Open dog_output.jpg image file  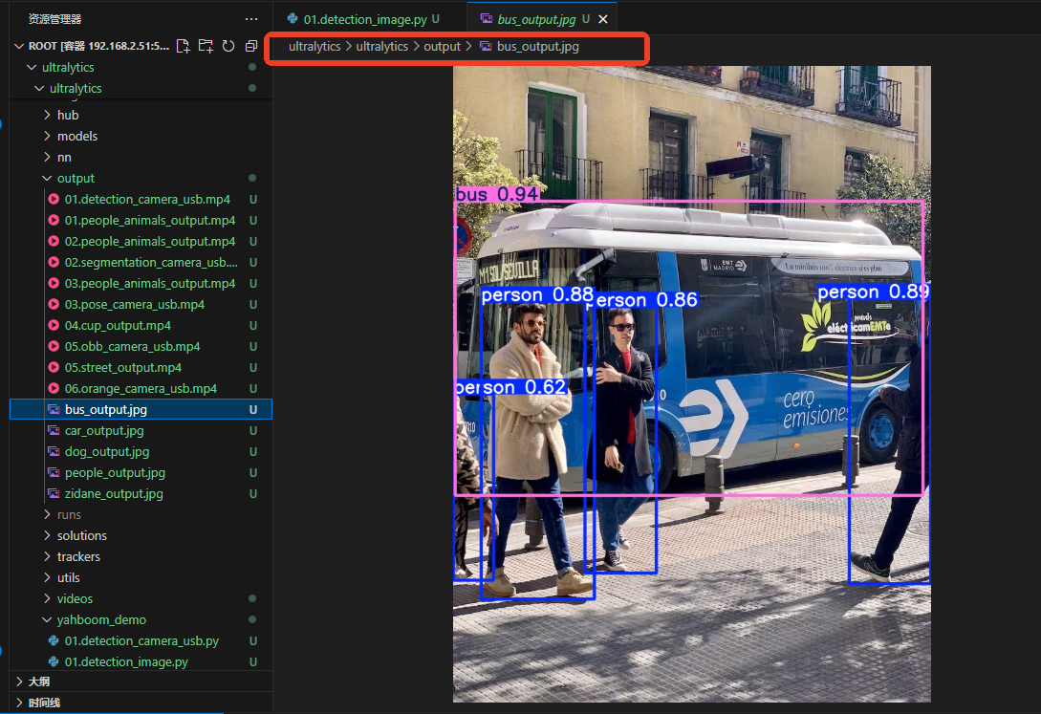pyautogui.click(x=141, y=451)
